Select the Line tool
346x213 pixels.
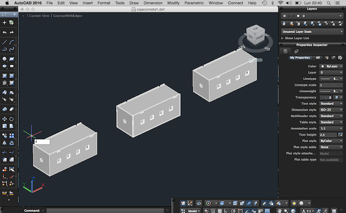point(4,42)
